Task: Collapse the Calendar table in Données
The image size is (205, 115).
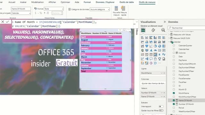Action: [169, 42]
